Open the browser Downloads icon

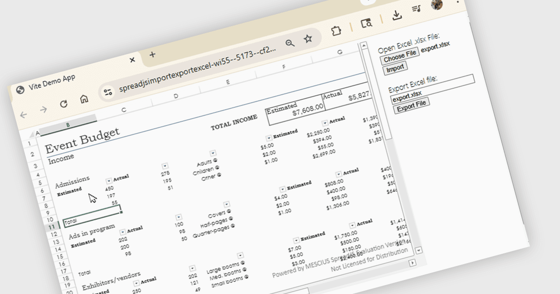point(397,15)
